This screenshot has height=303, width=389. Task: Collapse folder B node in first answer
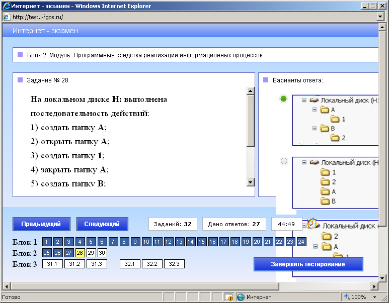point(315,128)
